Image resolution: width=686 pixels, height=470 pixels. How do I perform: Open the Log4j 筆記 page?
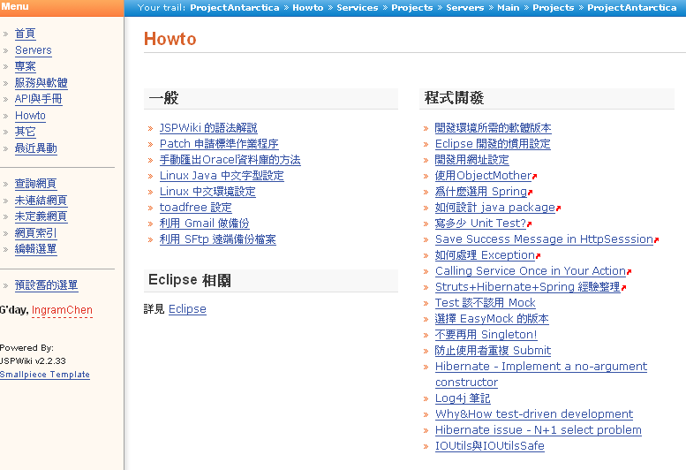463,398
